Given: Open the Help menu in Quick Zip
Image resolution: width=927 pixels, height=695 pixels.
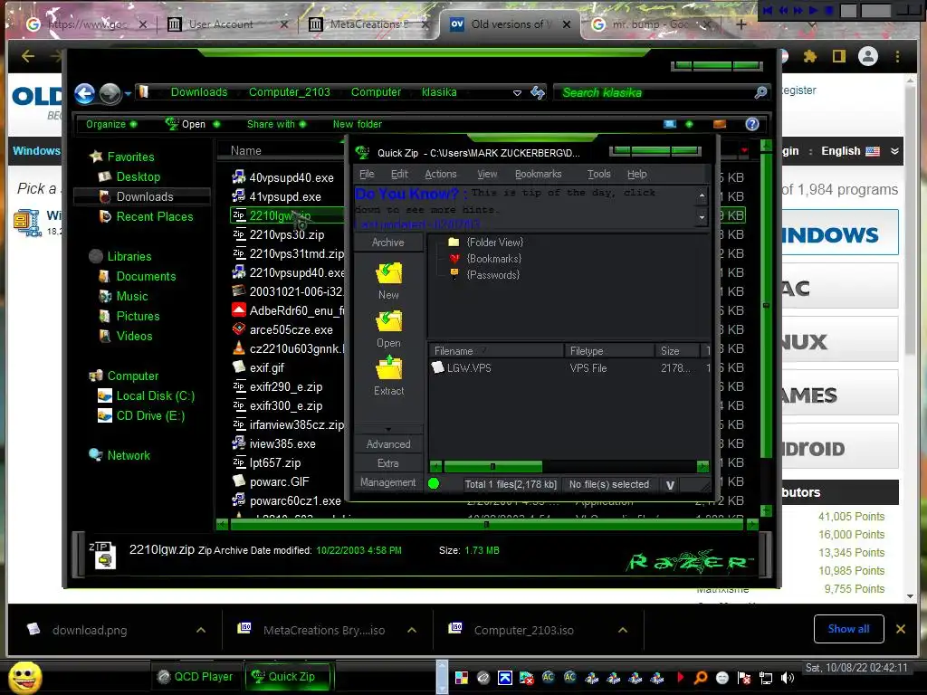Looking at the screenshot, I should [636, 174].
